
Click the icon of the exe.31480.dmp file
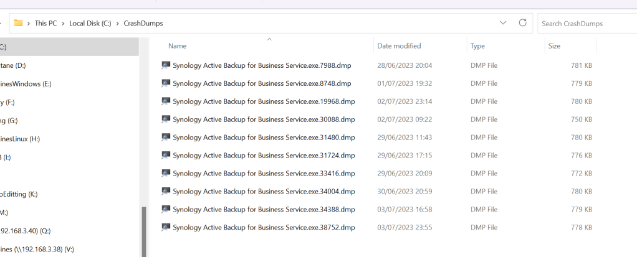pos(166,138)
